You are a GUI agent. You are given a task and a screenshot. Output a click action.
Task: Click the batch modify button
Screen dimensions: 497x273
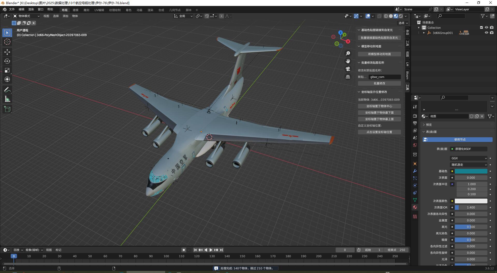379,83
